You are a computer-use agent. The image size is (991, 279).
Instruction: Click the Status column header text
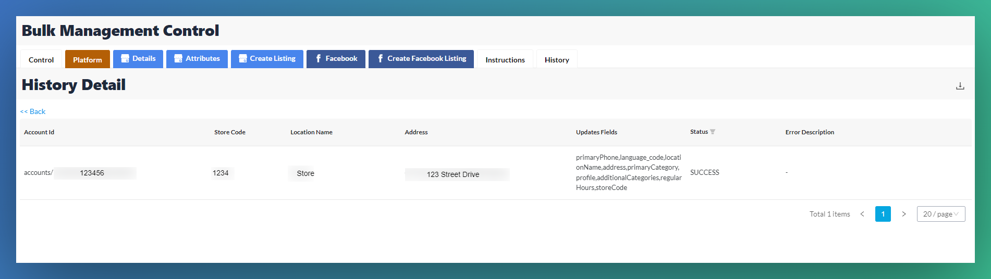[x=699, y=132]
